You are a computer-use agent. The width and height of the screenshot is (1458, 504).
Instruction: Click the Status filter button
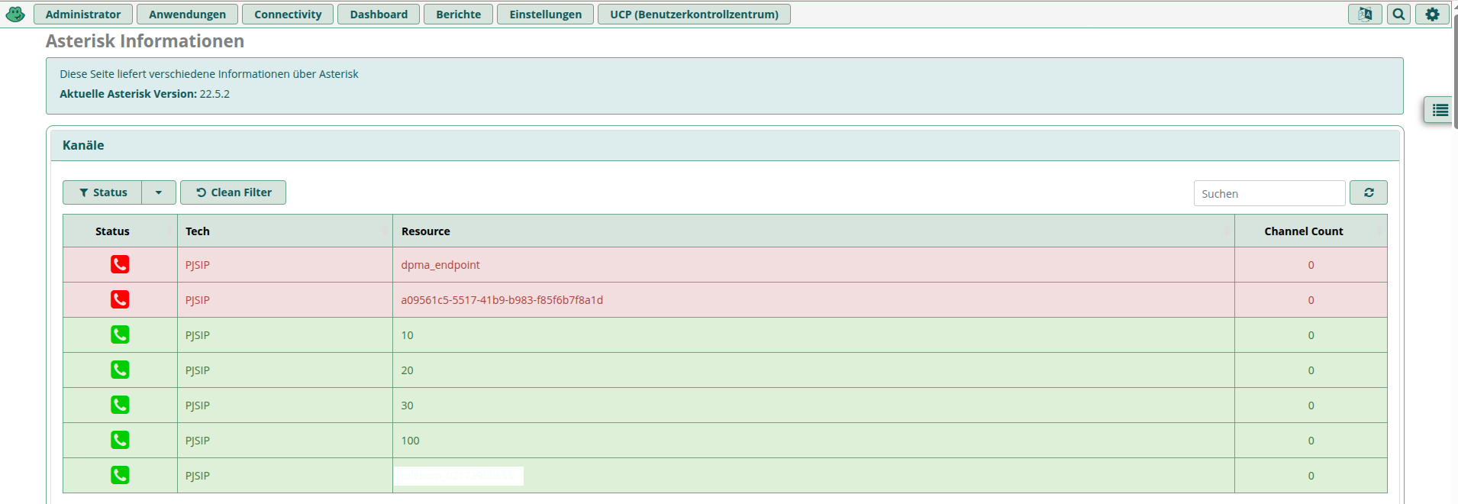[x=103, y=193]
